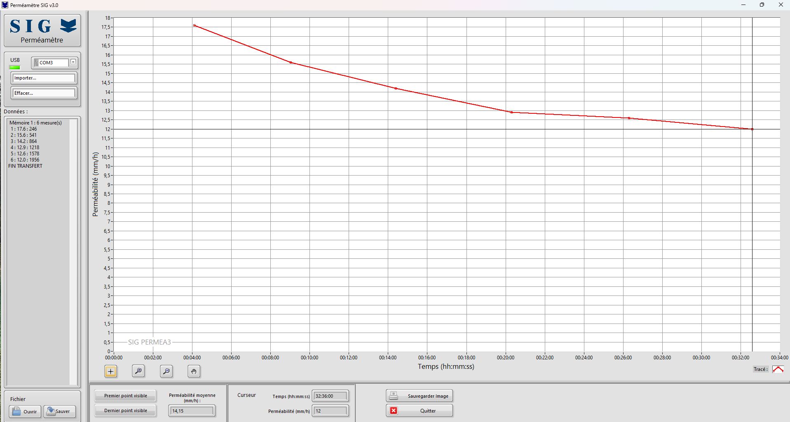Click the Tracé red plot style icon
The image size is (790, 422).
tap(778, 369)
